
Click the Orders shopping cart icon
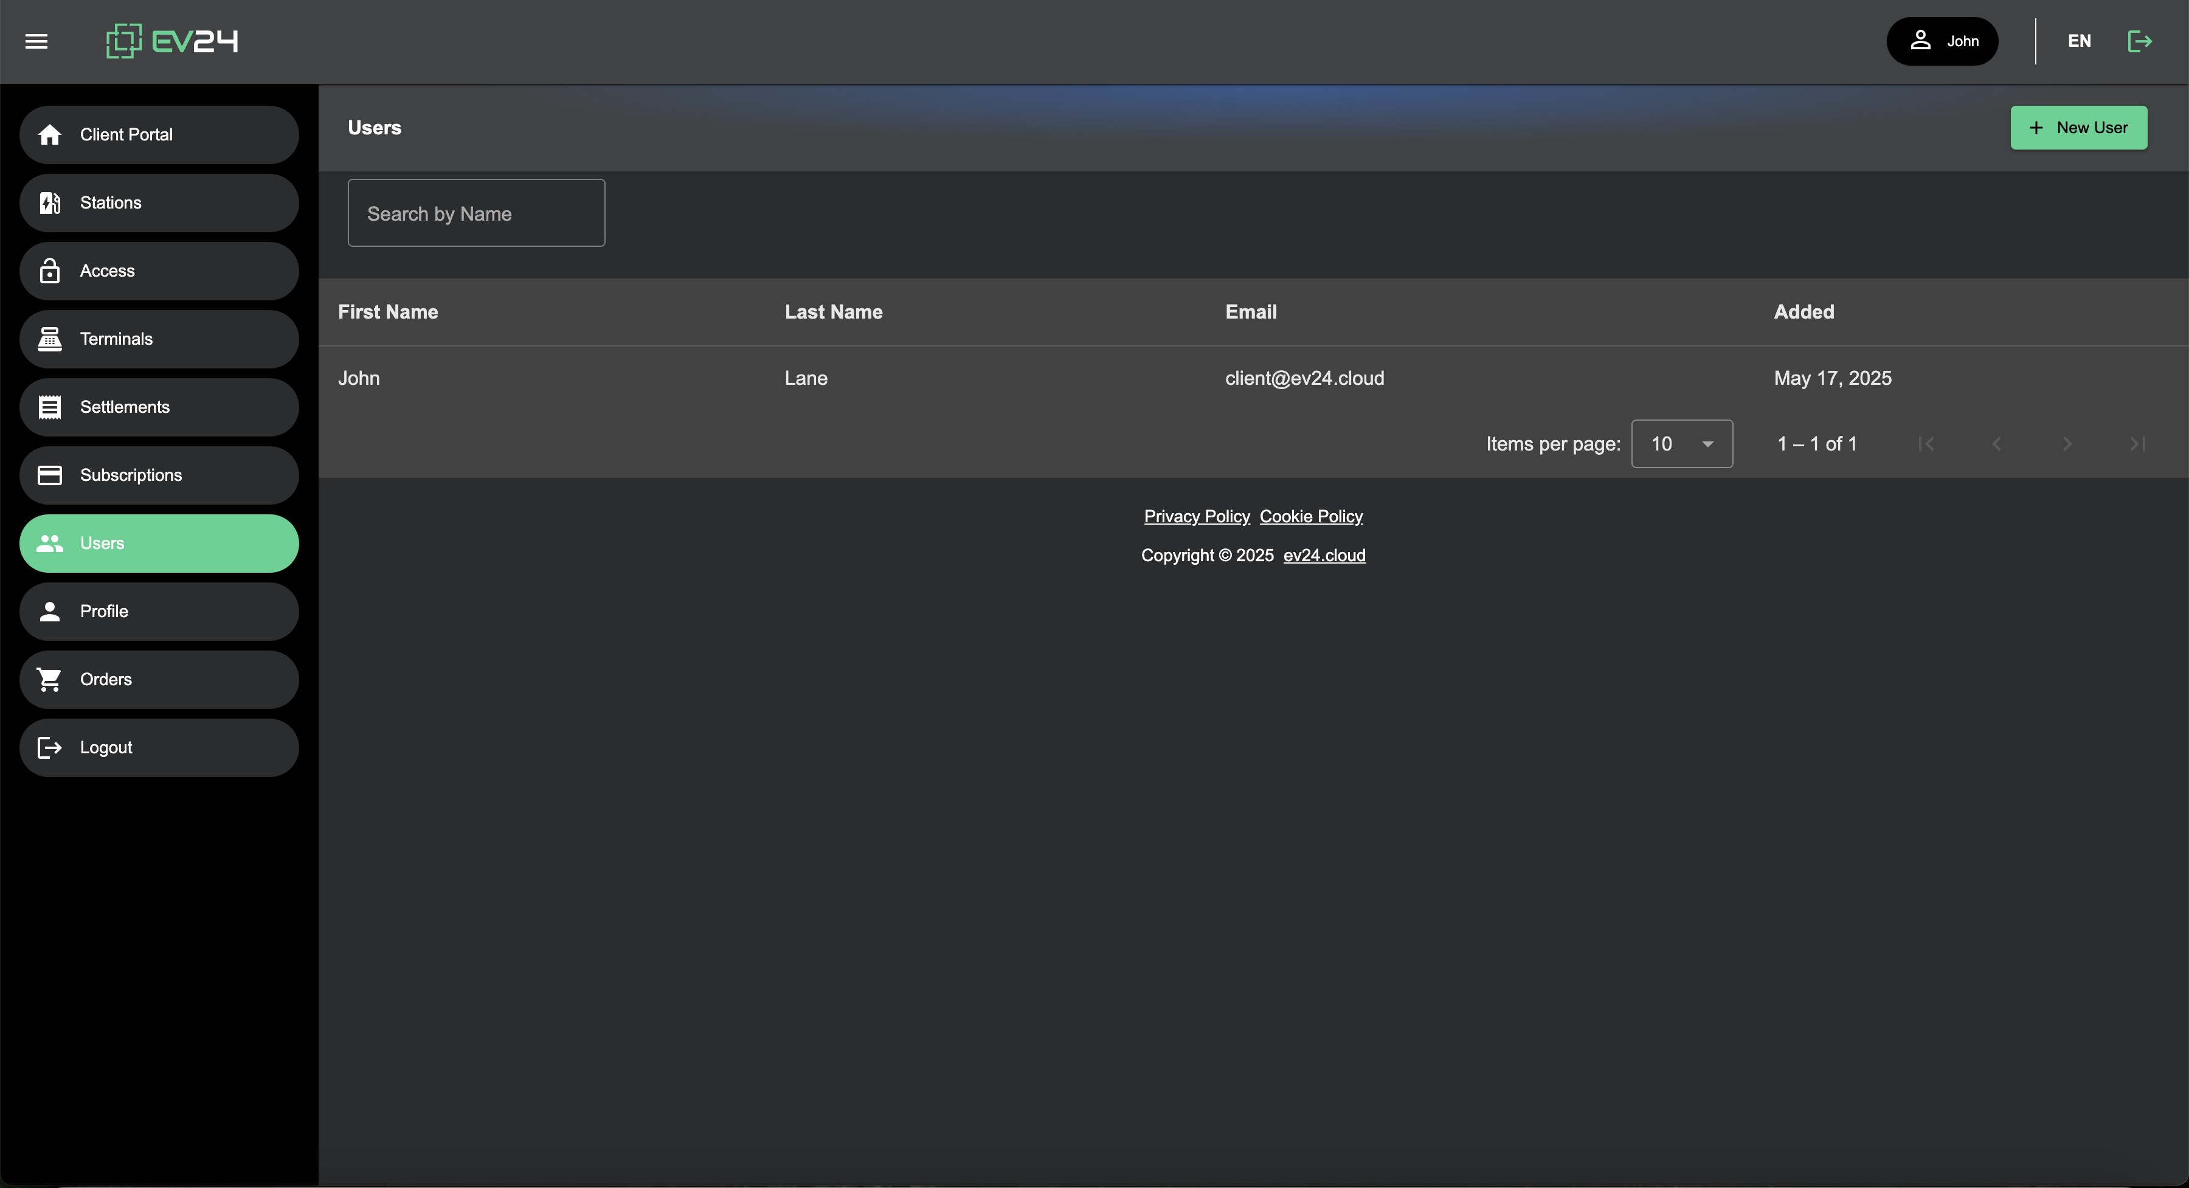pyautogui.click(x=50, y=679)
